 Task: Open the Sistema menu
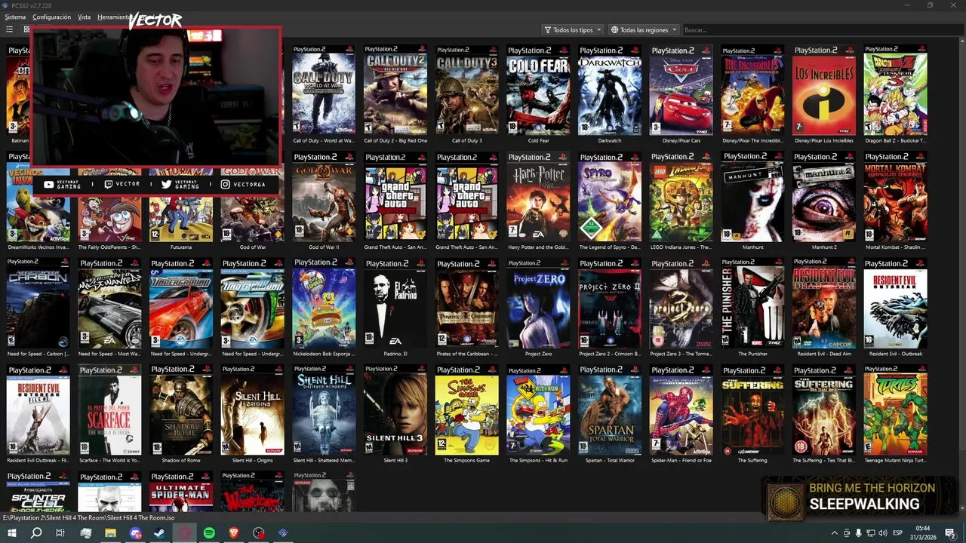pyautogui.click(x=15, y=17)
